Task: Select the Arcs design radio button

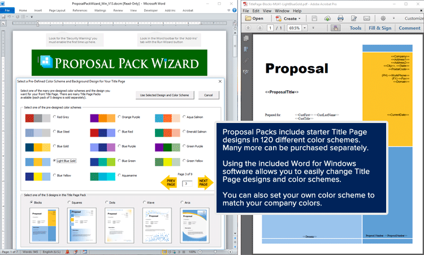Action: (x=182, y=202)
